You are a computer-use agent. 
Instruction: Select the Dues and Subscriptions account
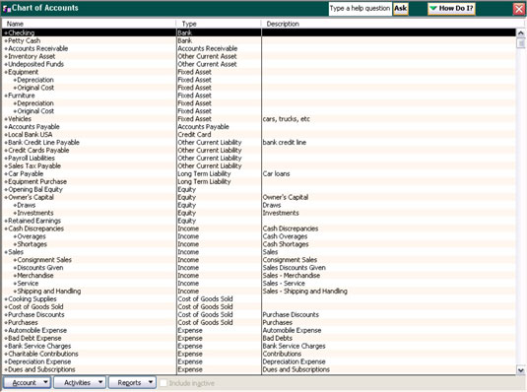(41, 369)
